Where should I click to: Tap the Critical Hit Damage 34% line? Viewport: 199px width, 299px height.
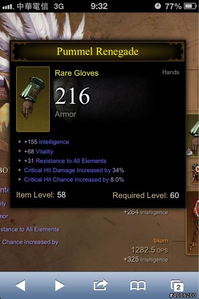tap(74, 170)
